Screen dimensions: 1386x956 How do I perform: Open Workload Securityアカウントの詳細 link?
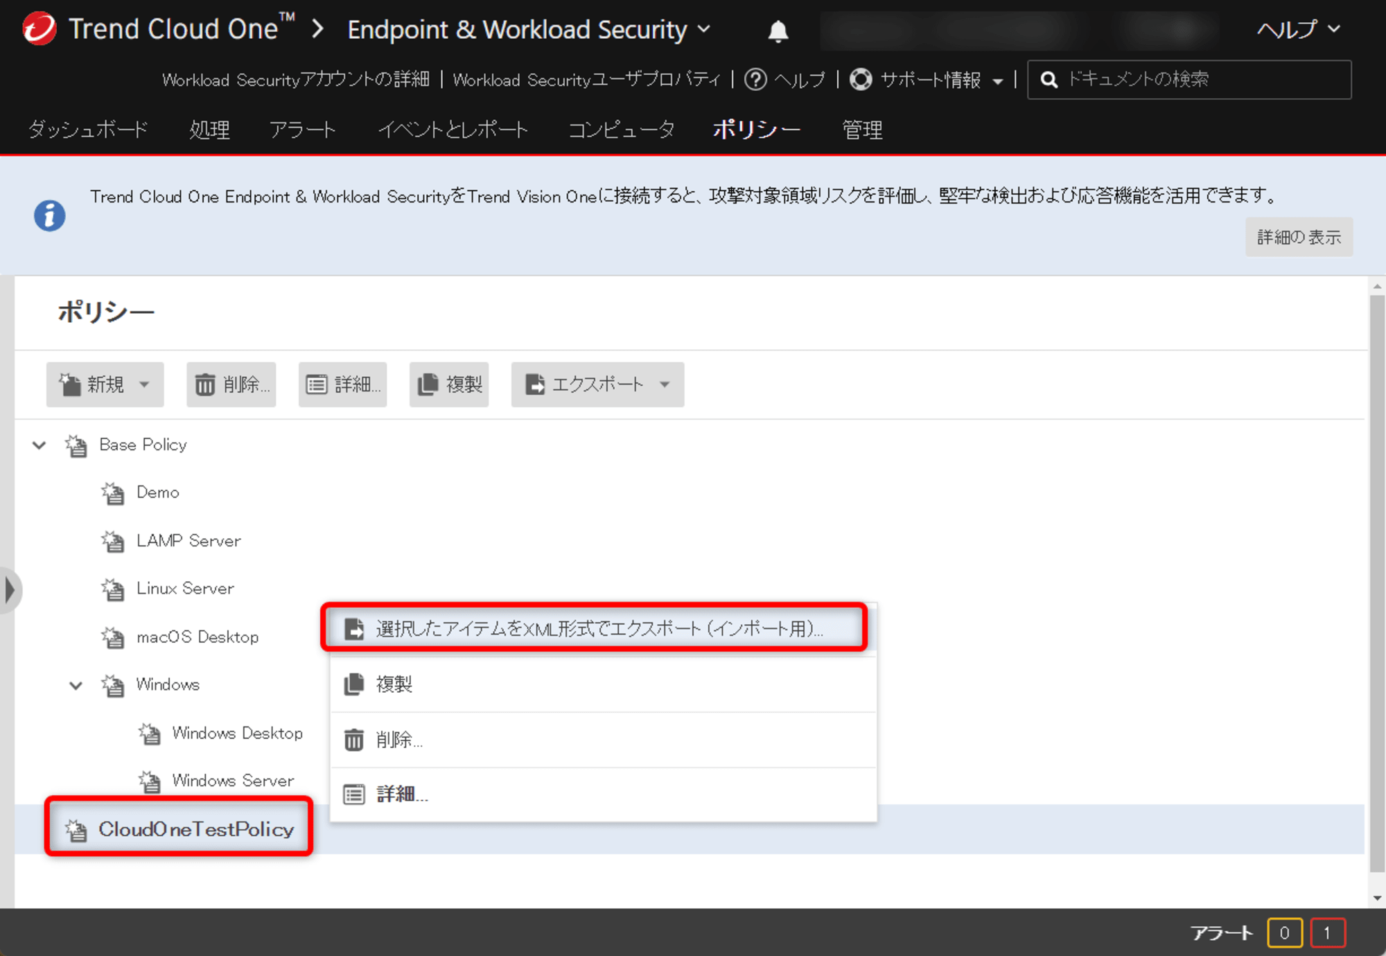click(296, 80)
